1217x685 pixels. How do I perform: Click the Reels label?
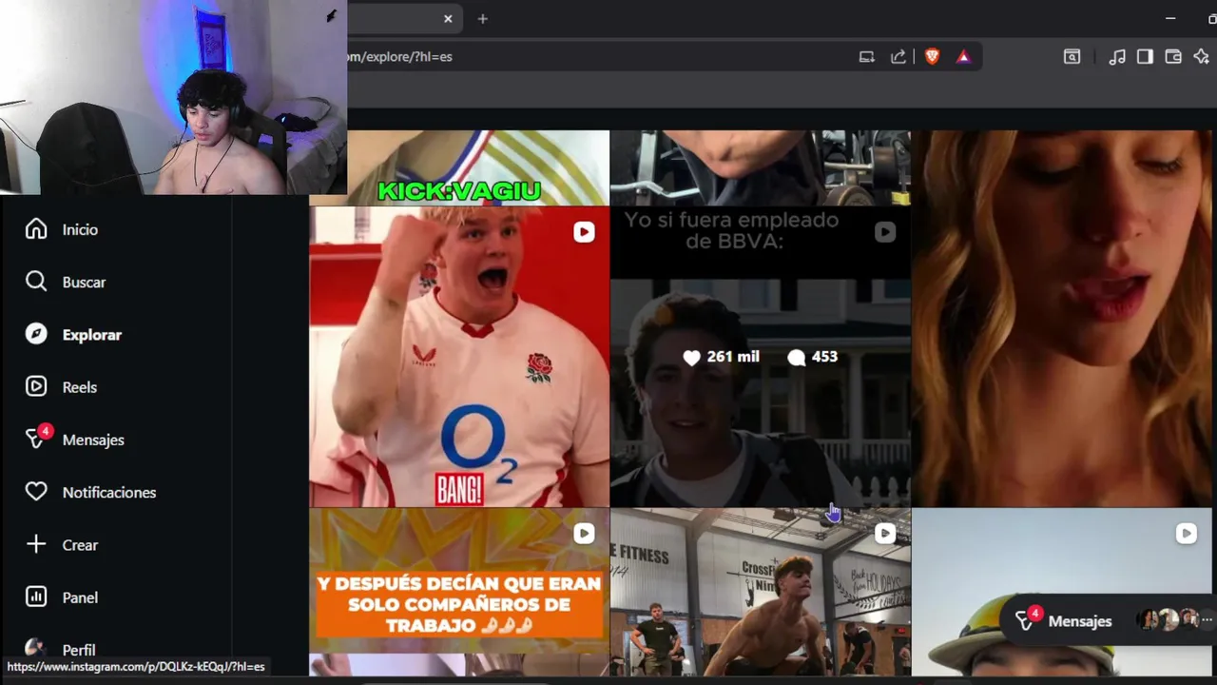[x=80, y=387]
